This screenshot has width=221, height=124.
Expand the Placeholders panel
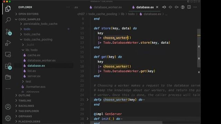point(29,122)
